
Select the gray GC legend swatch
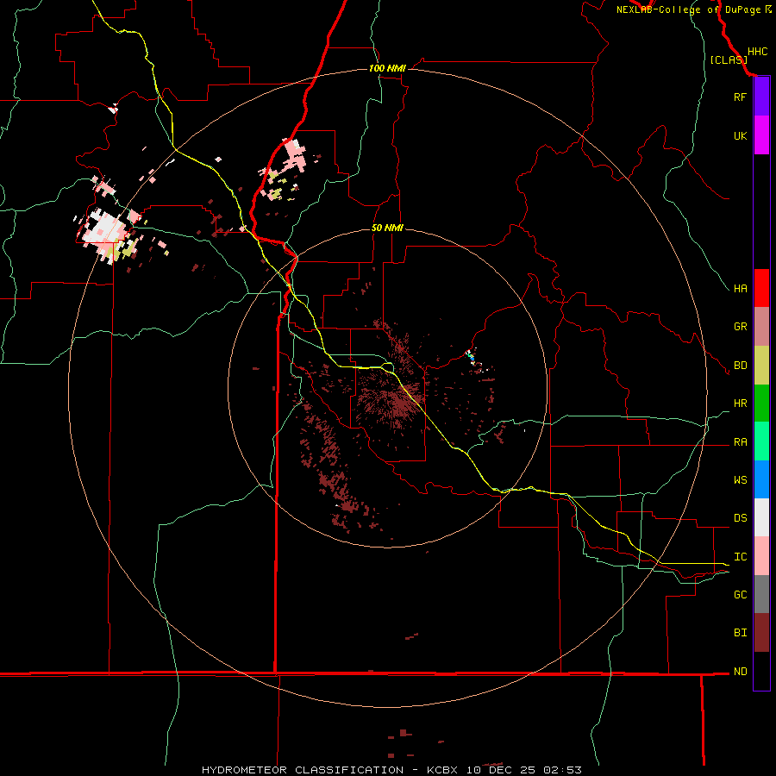pos(761,594)
